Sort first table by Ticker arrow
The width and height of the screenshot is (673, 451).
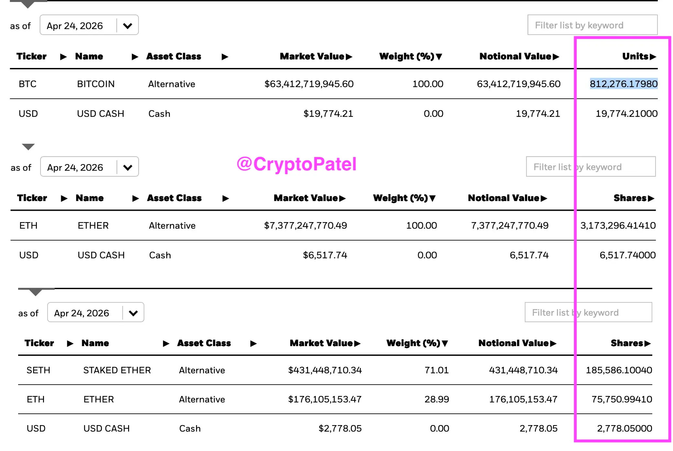tap(63, 57)
